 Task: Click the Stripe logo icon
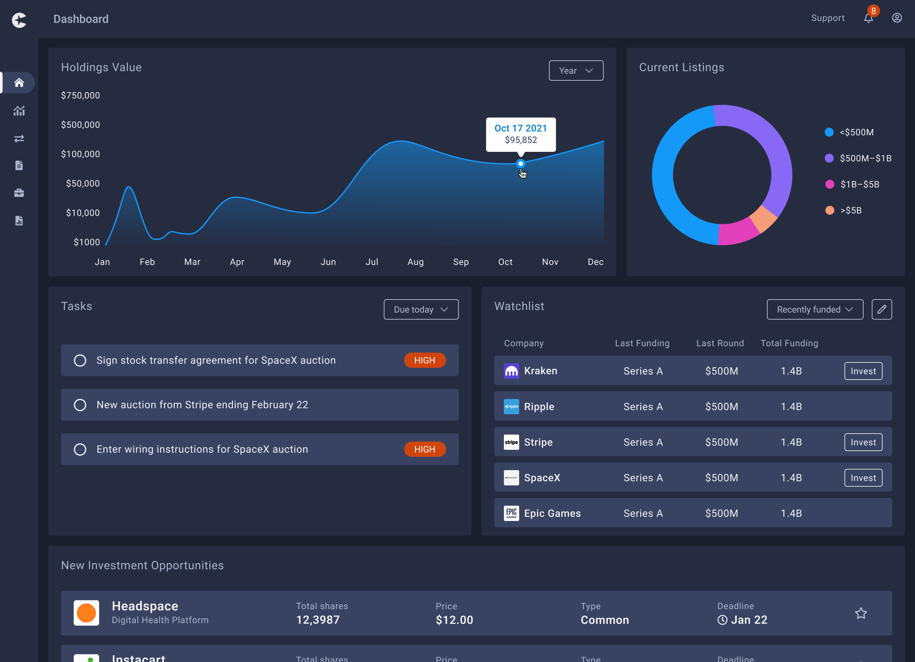[x=512, y=442]
